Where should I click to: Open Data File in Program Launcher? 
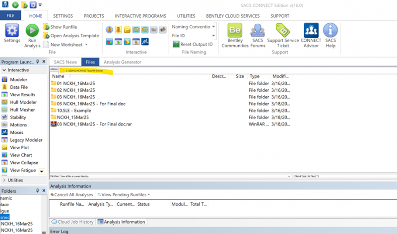click(x=19, y=87)
